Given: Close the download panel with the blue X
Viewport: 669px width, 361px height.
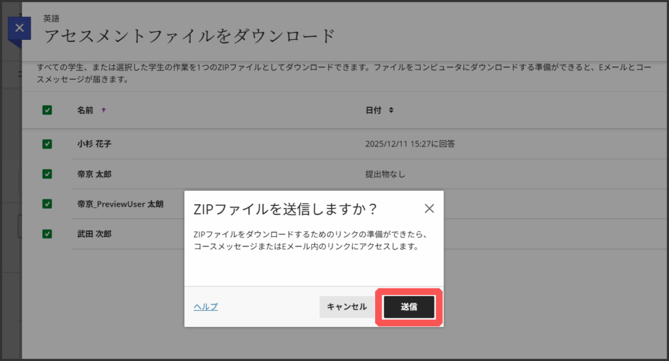Looking at the screenshot, I should (x=19, y=28).
